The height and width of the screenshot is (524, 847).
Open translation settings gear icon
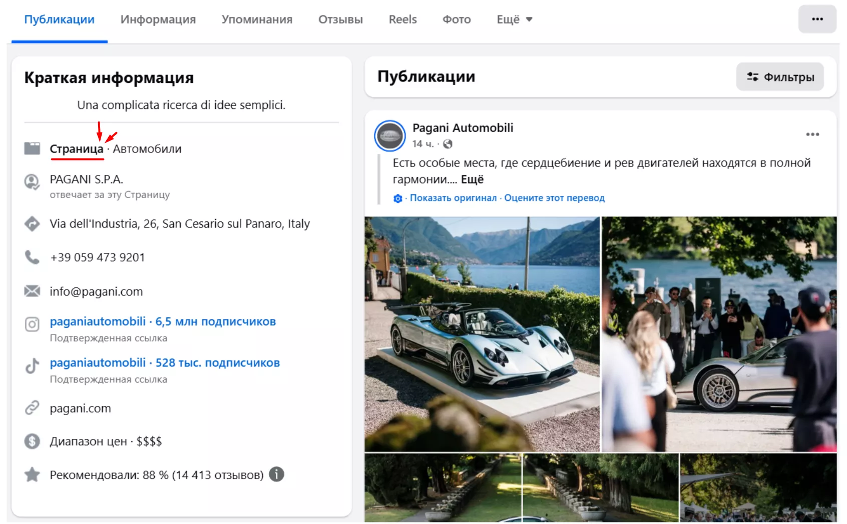(x=397, y=198)
